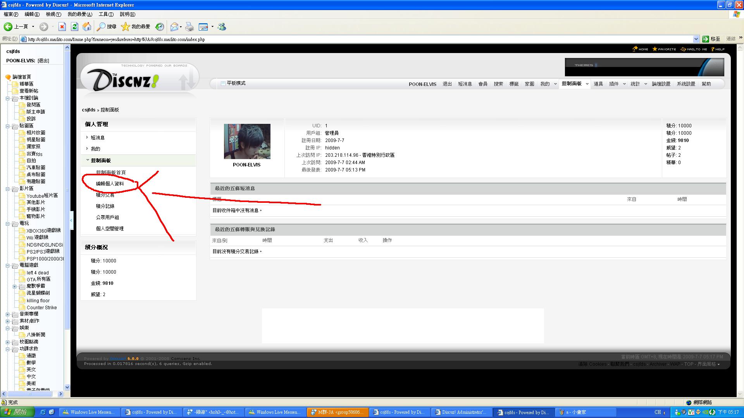
Task: Click 積分記錄 link
Action: [x=105, y=206]
